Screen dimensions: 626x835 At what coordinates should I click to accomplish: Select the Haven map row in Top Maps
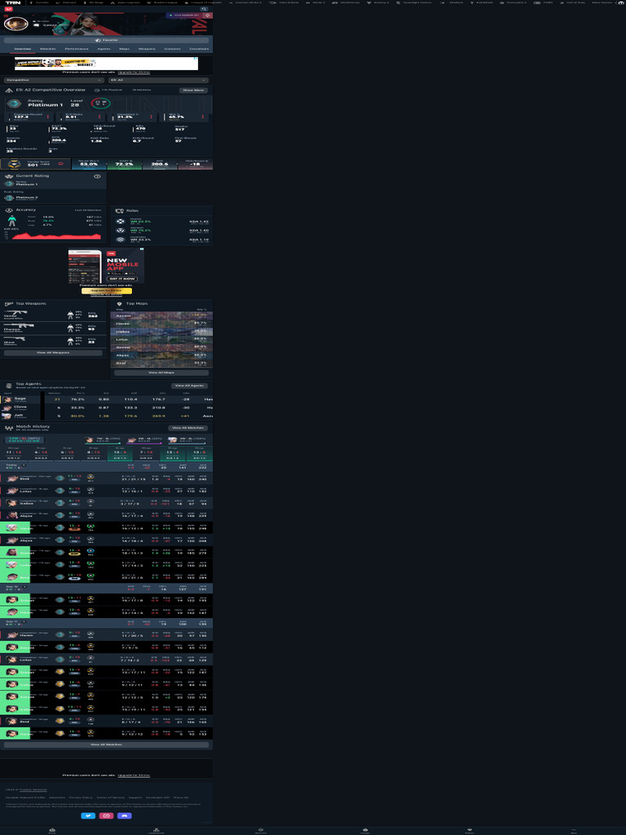(x=161, y=323)
